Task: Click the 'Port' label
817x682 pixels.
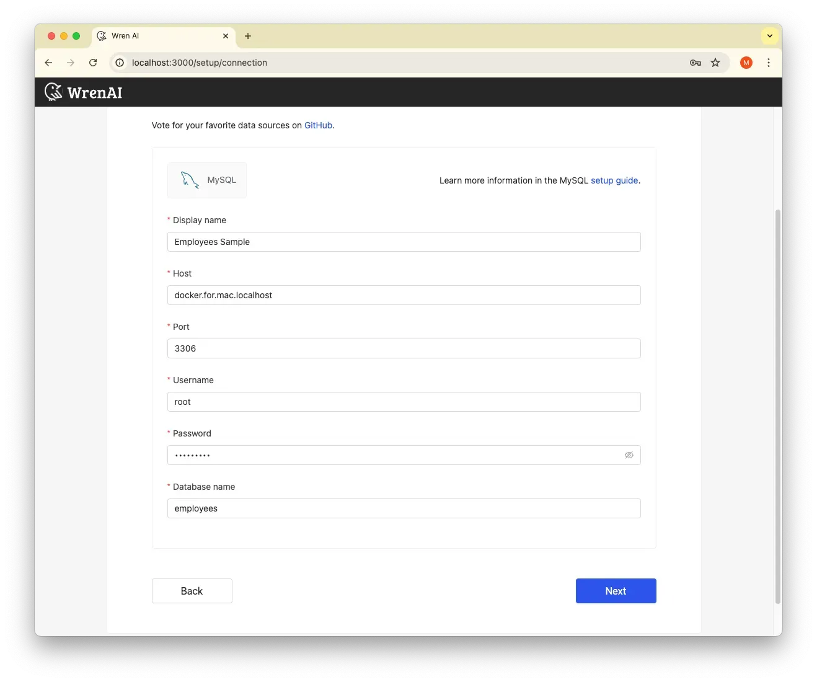Action: coord(181,327)
